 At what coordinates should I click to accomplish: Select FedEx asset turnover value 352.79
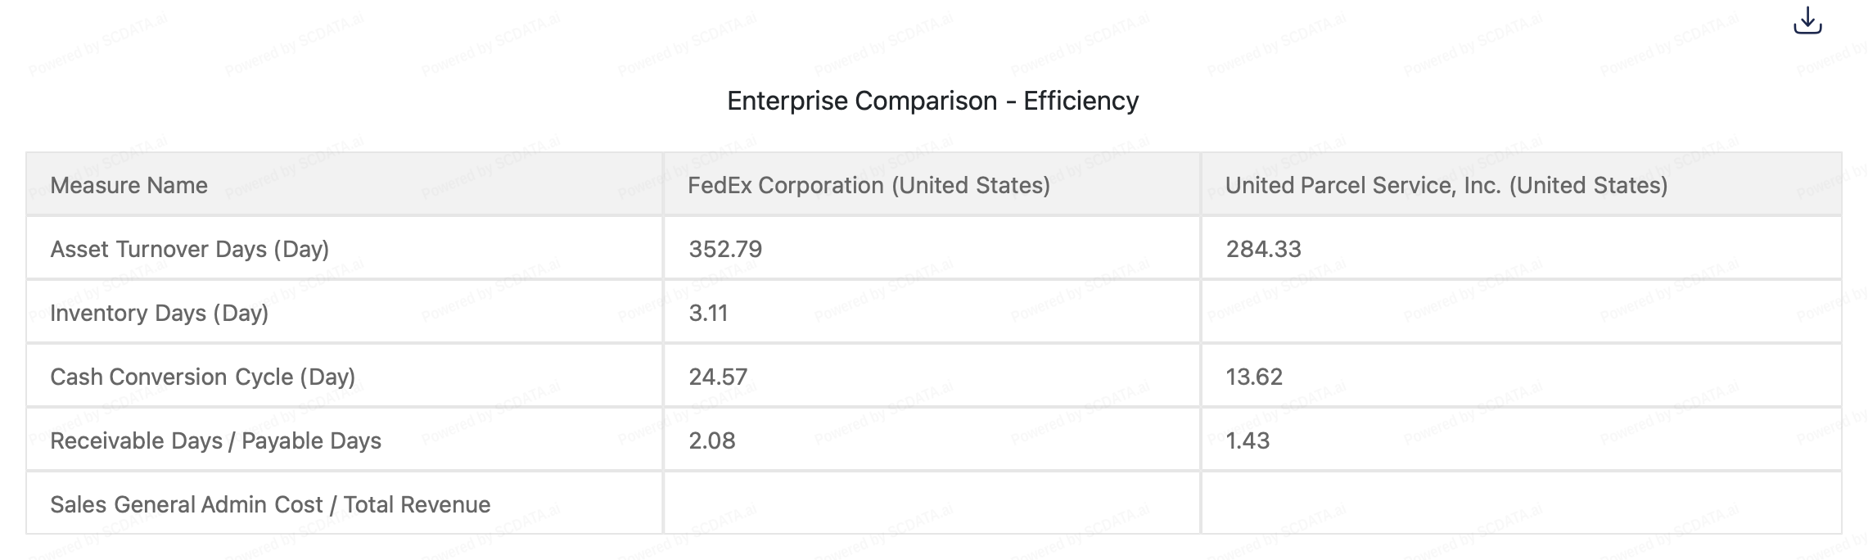pyautogui.click(x=725, y=249)
